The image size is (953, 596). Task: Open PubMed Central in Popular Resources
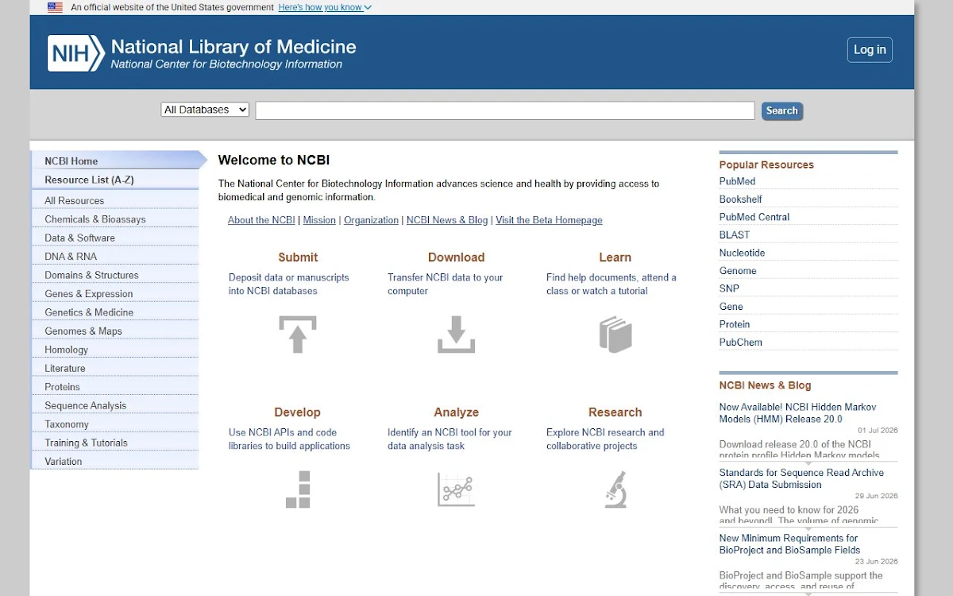pyautogui.click(x=754, y=217)
